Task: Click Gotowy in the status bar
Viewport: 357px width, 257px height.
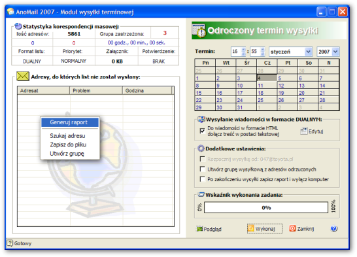Action: pyautogui.click(x=23, y=243)
